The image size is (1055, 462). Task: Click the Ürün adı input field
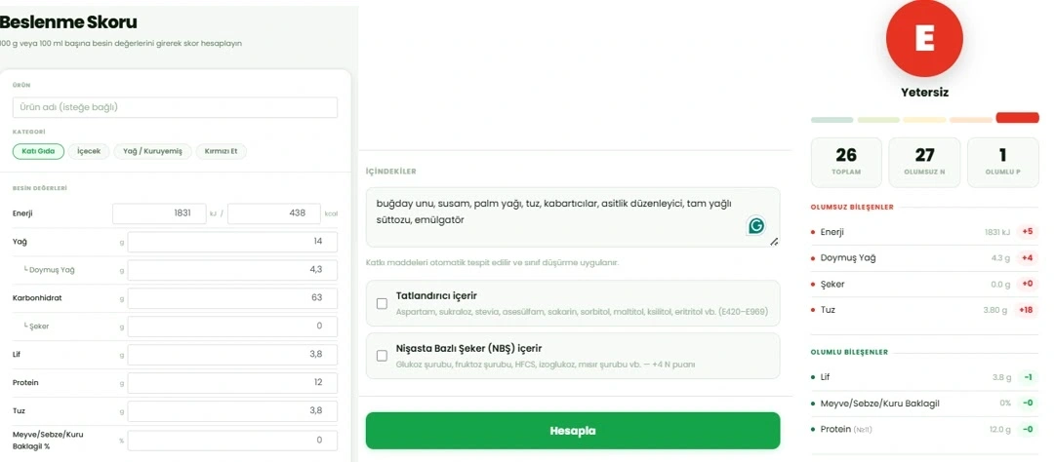175,107
